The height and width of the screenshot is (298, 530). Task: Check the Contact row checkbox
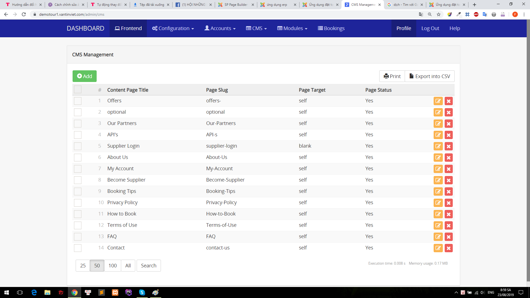(x=78, y=248)
